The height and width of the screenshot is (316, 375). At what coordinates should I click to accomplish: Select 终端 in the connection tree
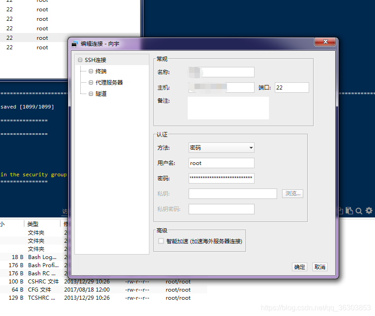click(101, 71)
